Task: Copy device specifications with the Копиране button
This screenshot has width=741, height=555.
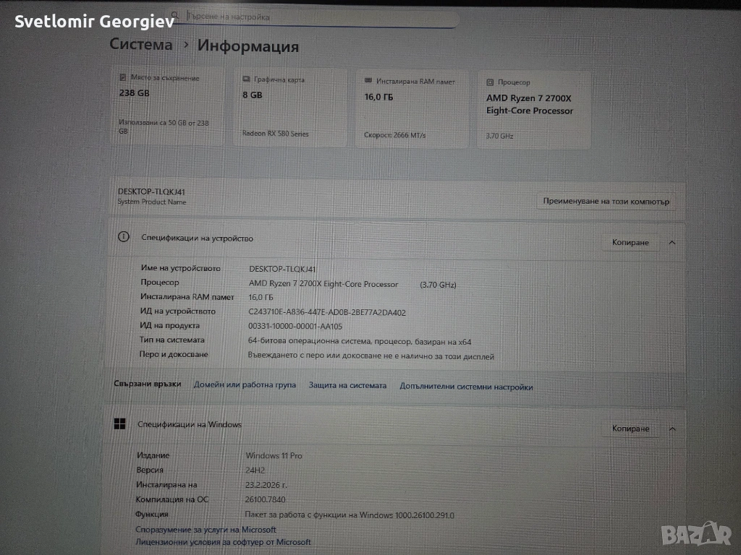Action: 630,243
